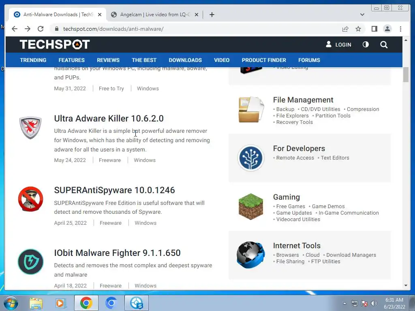This screenshot has height=311, width=415.
Task: Close the Angelcam tab
Action: pos(197,15)
